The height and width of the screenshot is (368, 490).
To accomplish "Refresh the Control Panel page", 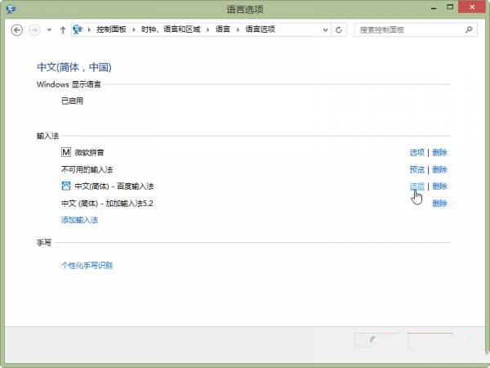I will [339, 29].
